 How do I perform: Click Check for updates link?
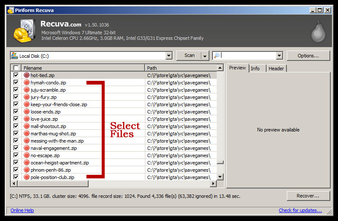(300, 210)
